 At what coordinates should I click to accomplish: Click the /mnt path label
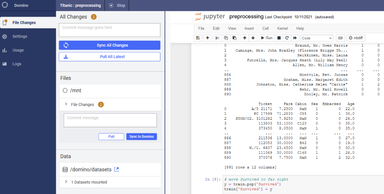pyautogui.click(x=76, y=91)
